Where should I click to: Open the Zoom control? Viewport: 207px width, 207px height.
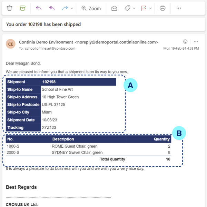[x=91, y=8]
